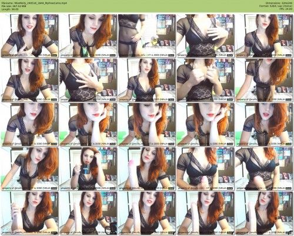
Task: Open the last thumbnail in the second row
Action: 264,80
